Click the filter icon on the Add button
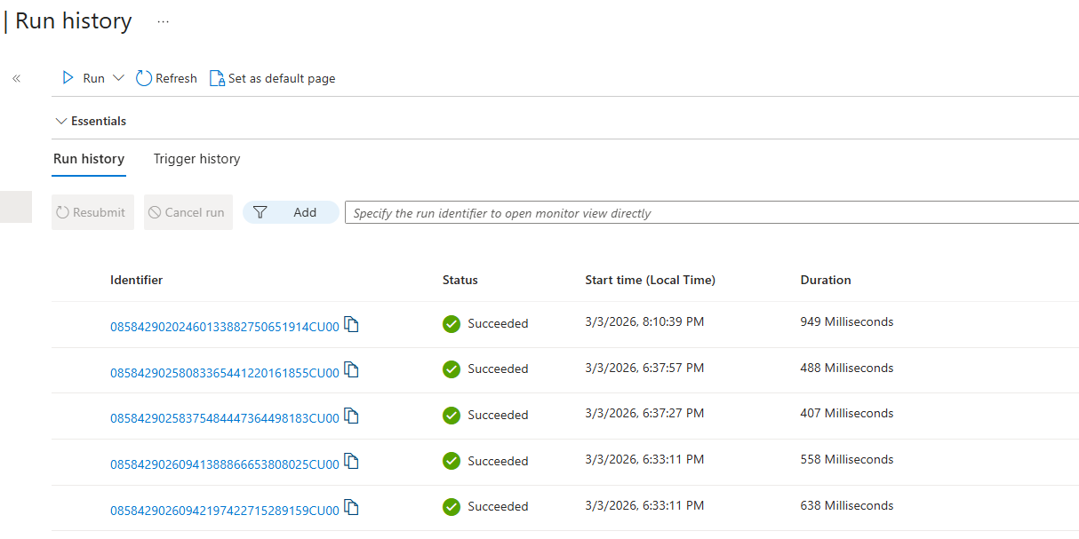Screen dimensions: 1079x539 click(260, 212)
